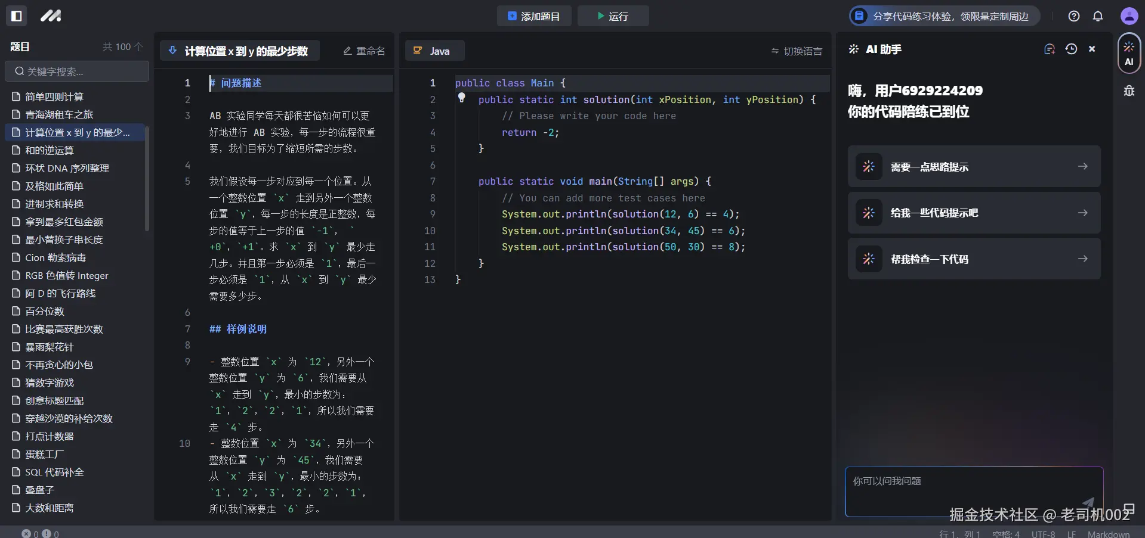1145x538 pixels.
Task: Open the help question mark icon
Action: 1074,16
